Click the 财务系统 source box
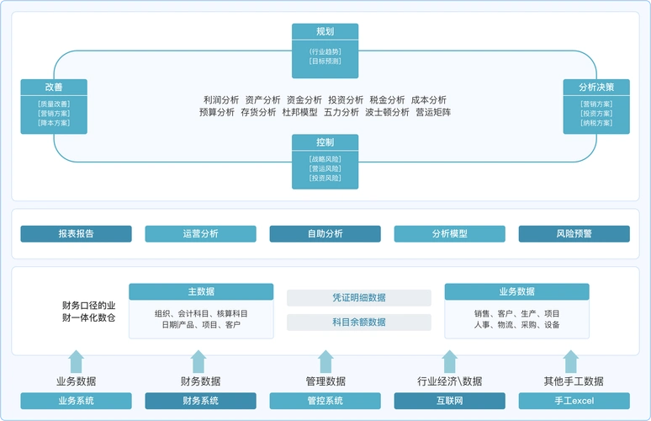The image size is (651, 421). click(x=200, y=401)
